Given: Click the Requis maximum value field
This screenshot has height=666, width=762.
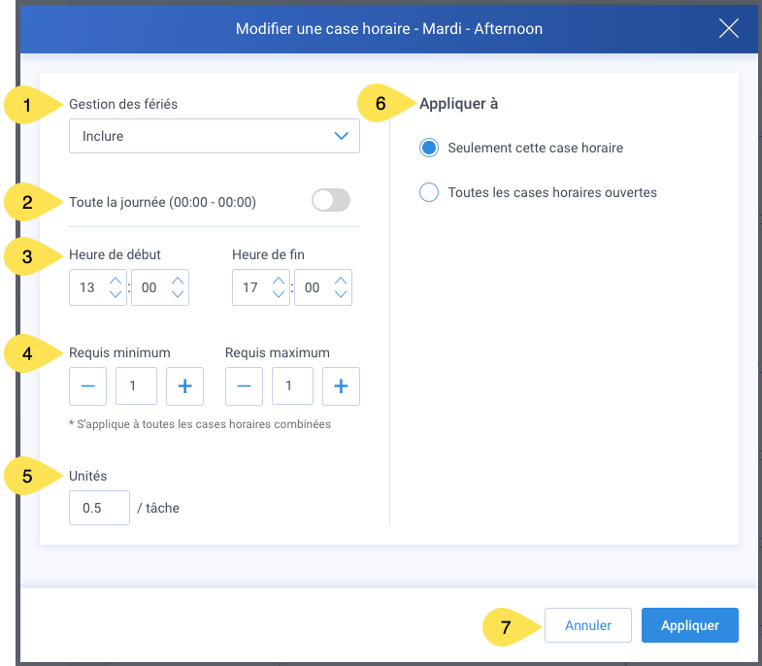Looking at the screenshot, I should pos(292,386).
